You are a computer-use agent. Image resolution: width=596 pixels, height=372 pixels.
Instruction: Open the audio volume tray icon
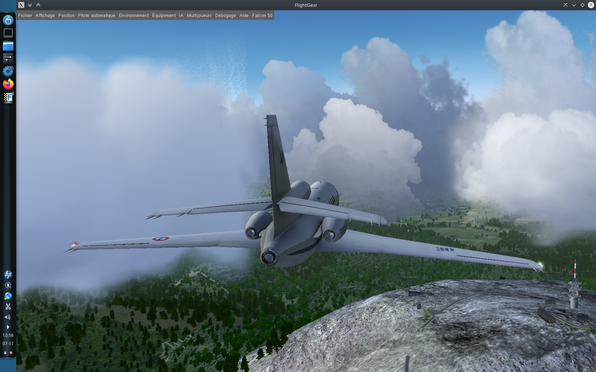coord(7,317)
